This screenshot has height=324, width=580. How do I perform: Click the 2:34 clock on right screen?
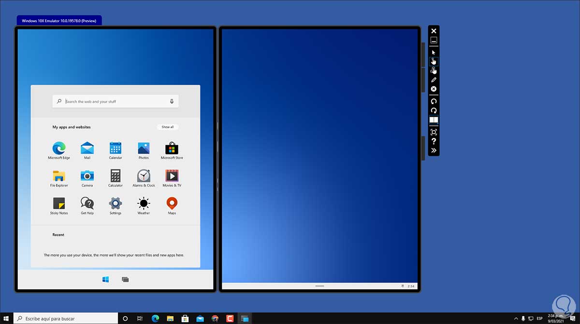[411, 286]
